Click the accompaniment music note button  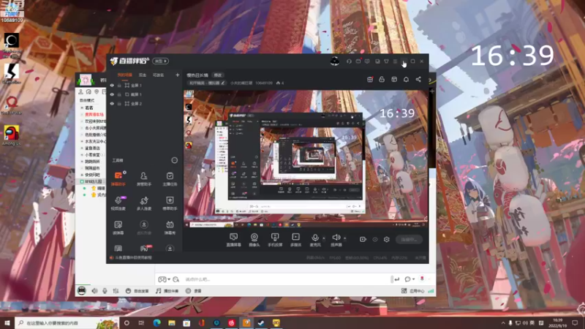[167, 291]
